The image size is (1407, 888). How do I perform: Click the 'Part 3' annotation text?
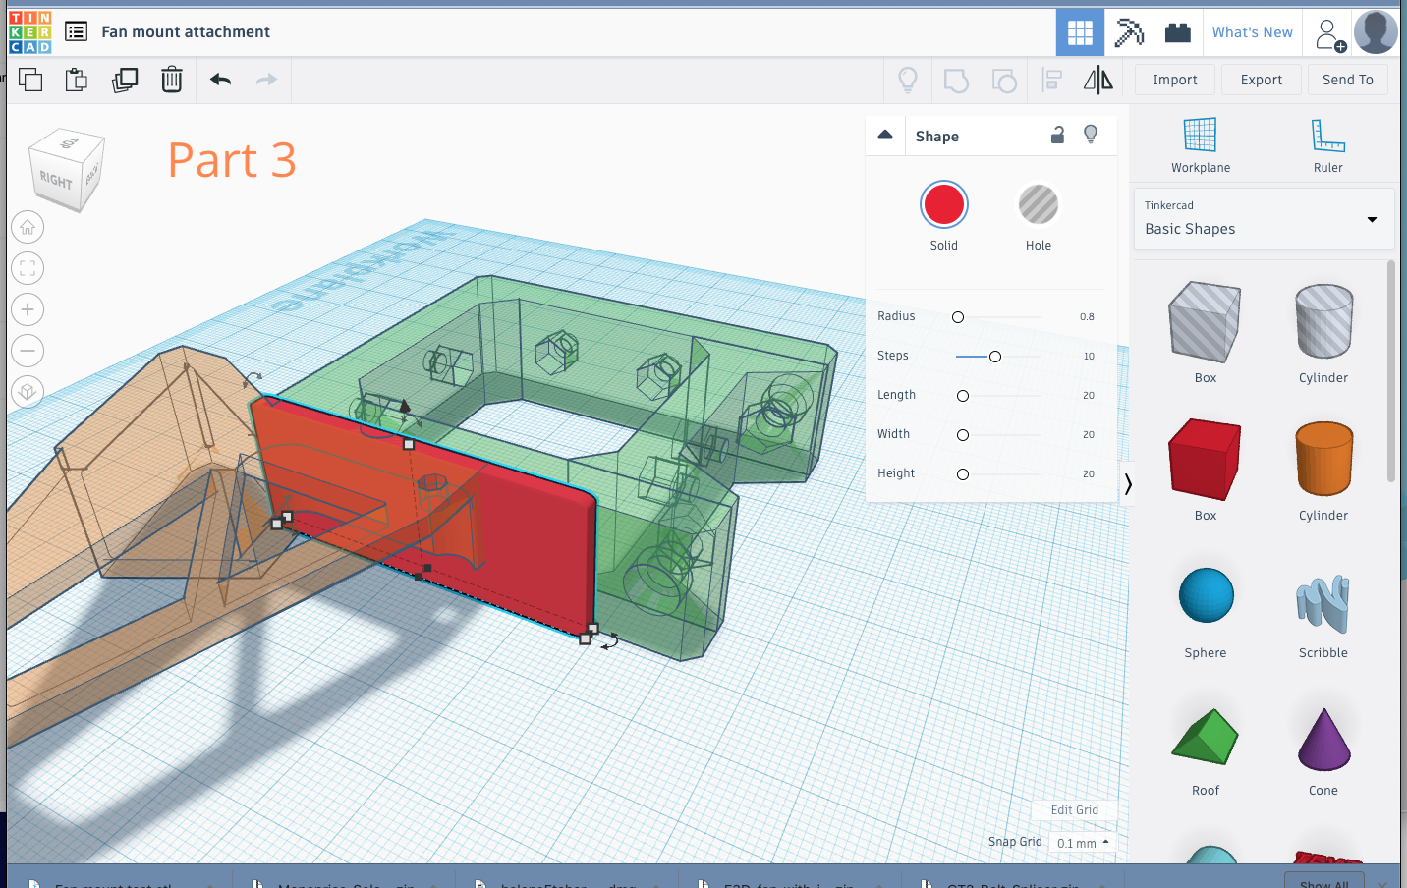click(x=232, y=160)
